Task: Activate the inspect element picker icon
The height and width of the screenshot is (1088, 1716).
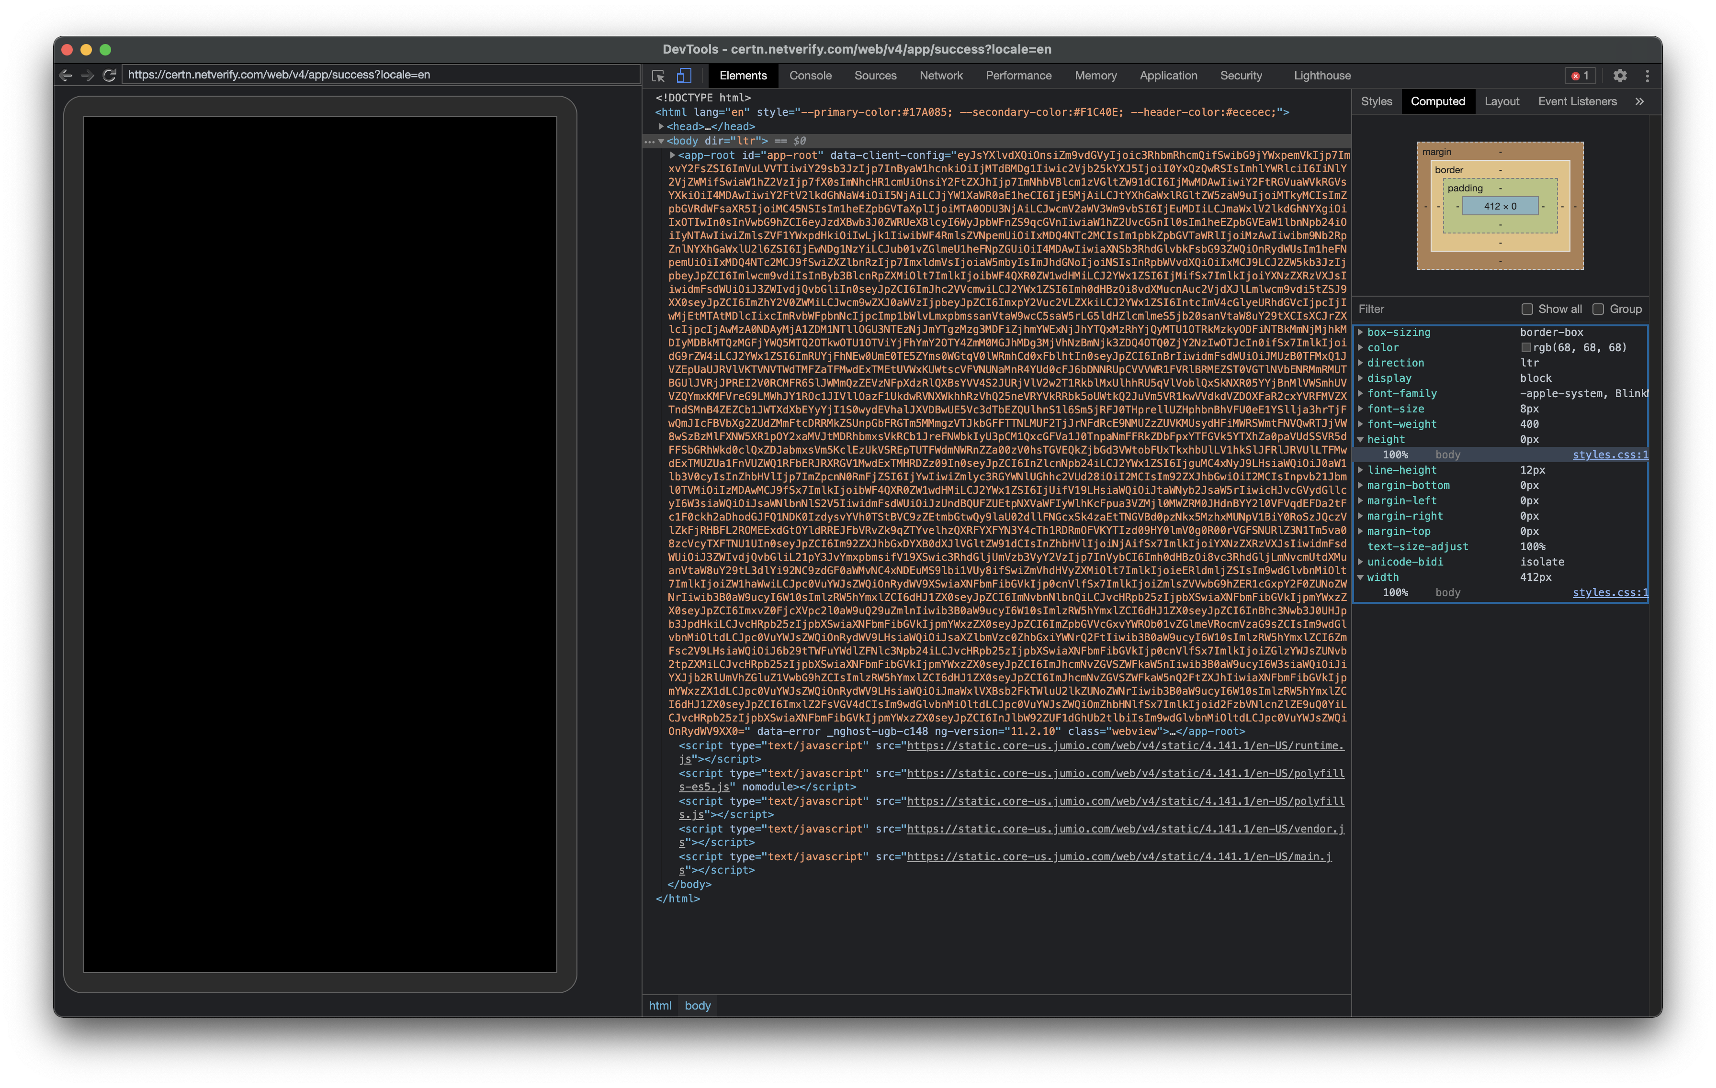Action: pos(658,76)
